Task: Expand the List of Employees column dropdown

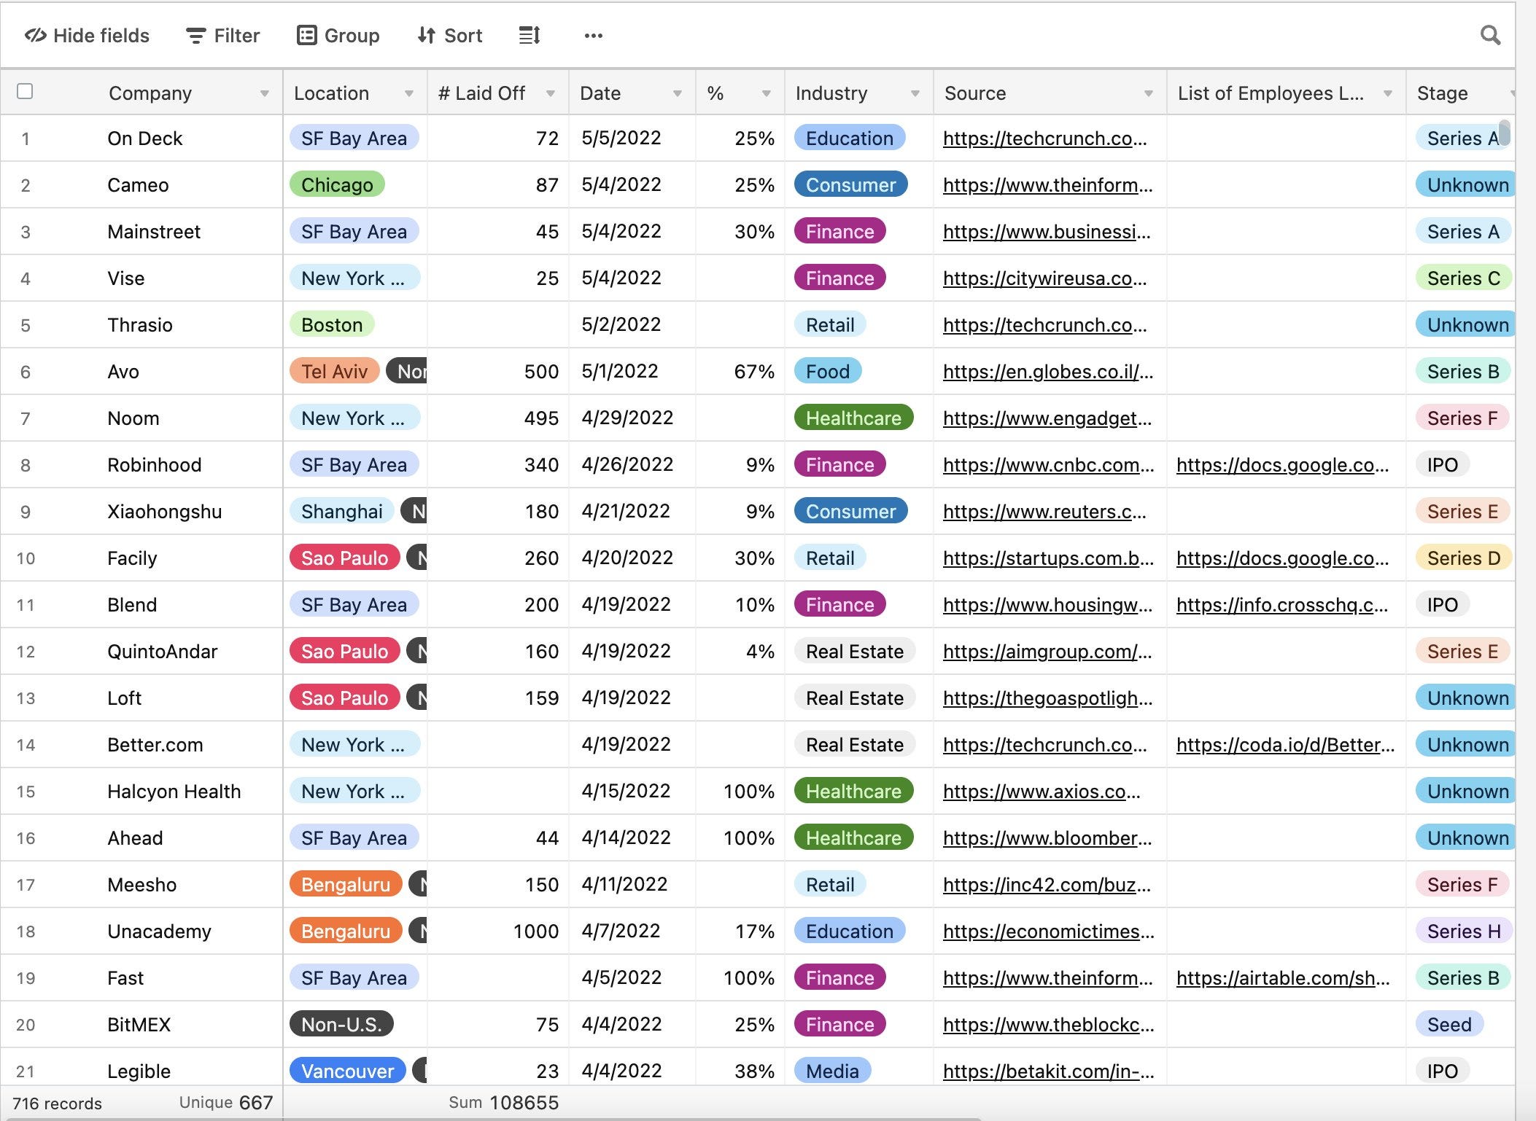Action: coord(1388,93)
